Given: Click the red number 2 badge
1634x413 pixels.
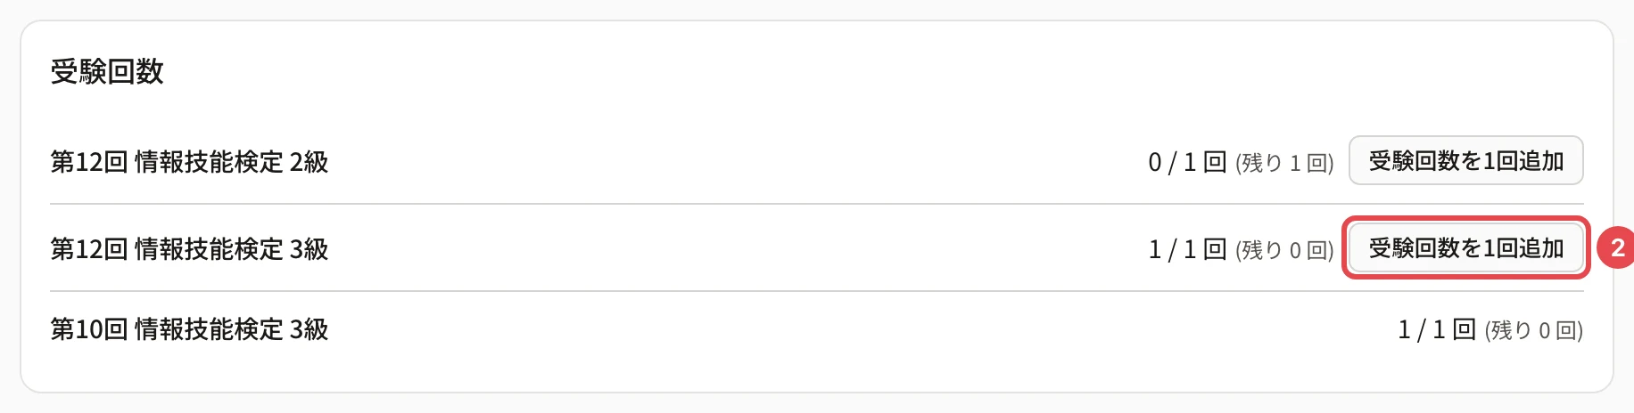Looking at the screenshot, I should tap(1616, 248).
